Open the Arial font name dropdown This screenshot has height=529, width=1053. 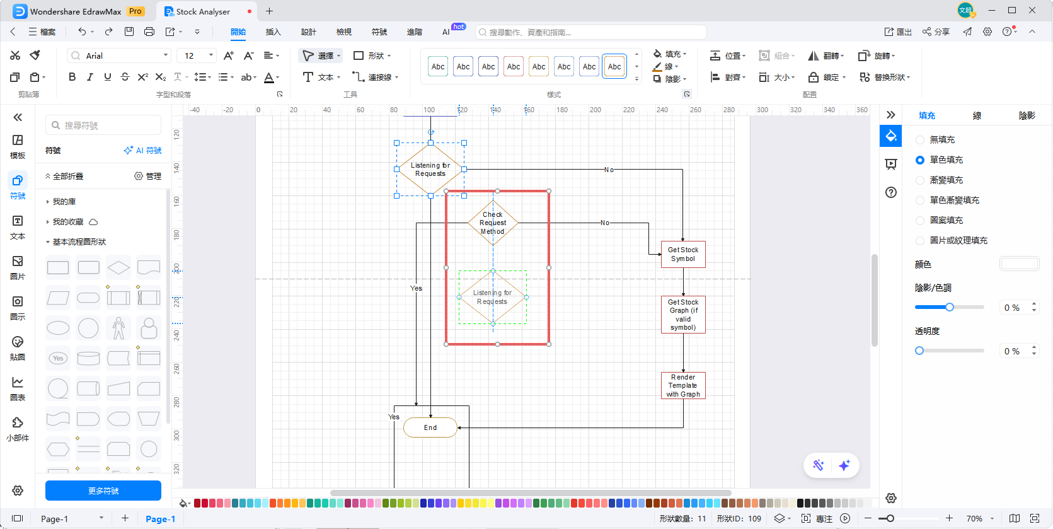118,55
